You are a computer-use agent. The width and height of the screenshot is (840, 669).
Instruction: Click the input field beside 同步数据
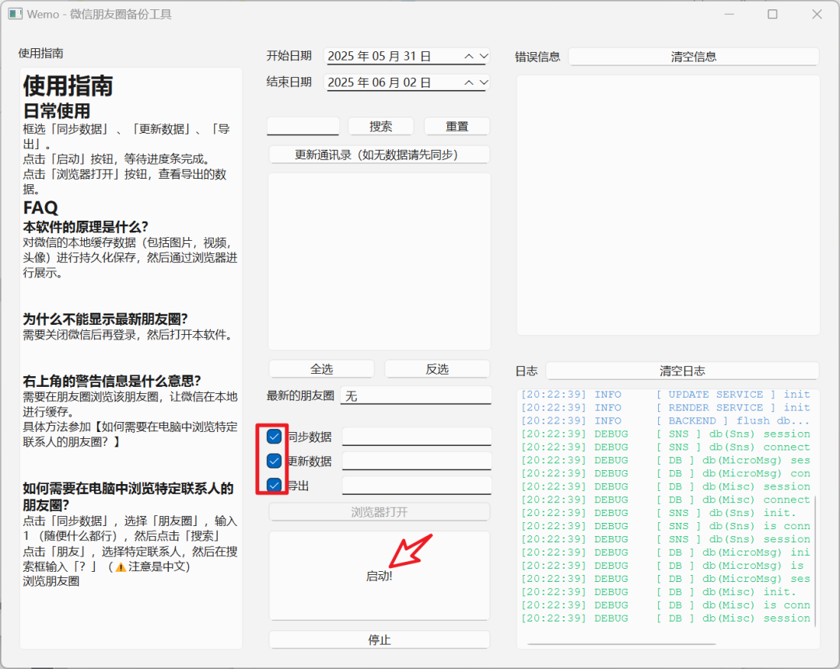pos(416,436)
